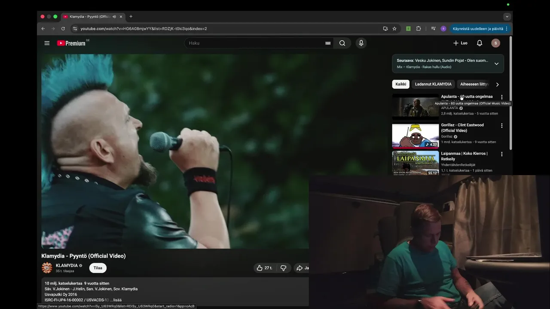Open the YouTube hamburger guide menu
Image resolution: width=550 pixels, height=309 pixels.
pyautogui.click(x=47, y=43)
